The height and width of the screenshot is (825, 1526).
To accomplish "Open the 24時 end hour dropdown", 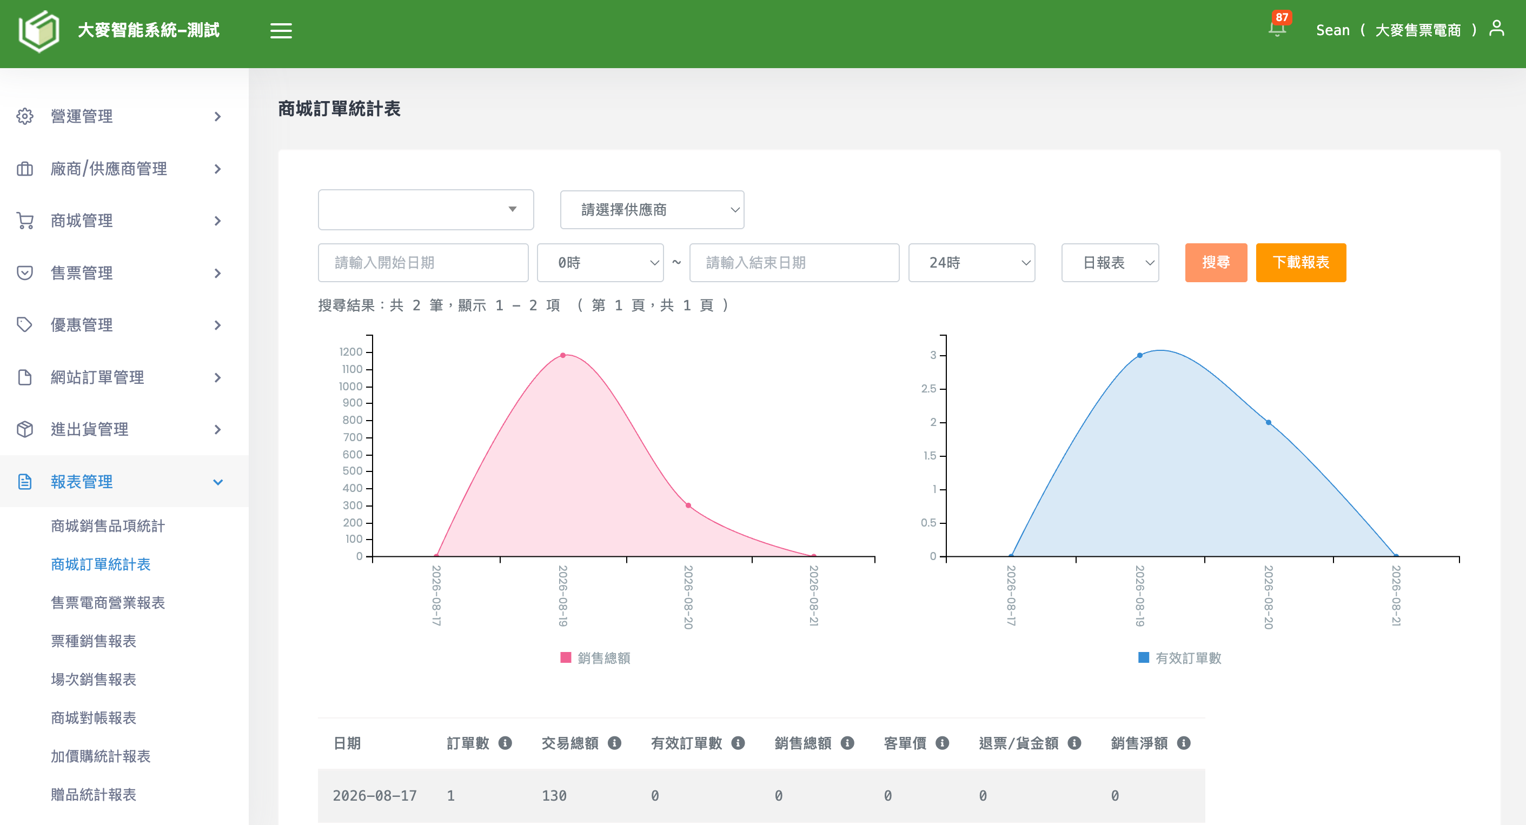I will click(x=972, y=262).
